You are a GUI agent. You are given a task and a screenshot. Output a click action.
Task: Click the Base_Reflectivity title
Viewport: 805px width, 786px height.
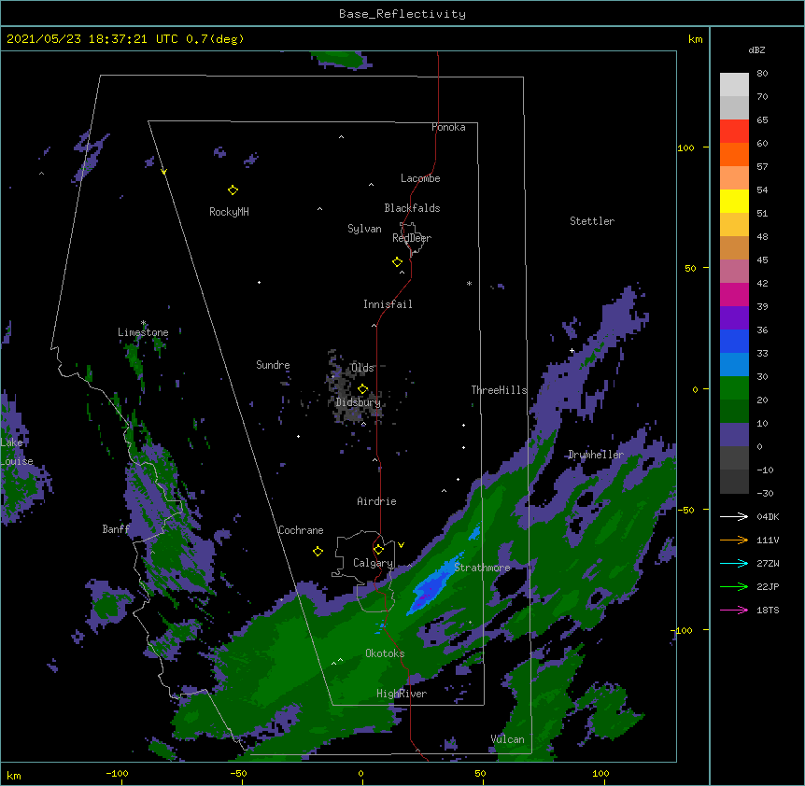coord(402,14)
